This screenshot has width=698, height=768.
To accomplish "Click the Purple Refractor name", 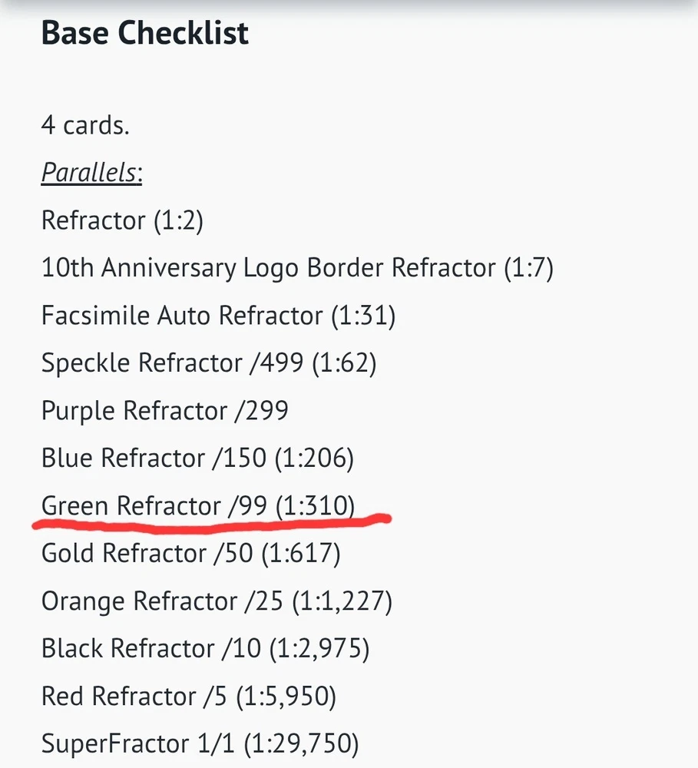I will pos(134,411).
